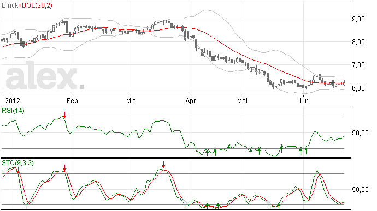This screenshot has width=377, height=211.
Task: Click the Mrt date axis label
Action: coord(131,100)
